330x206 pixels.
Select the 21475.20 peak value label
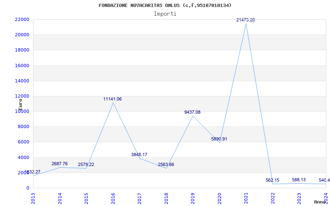pyautogui.click(x=245, y=20)
